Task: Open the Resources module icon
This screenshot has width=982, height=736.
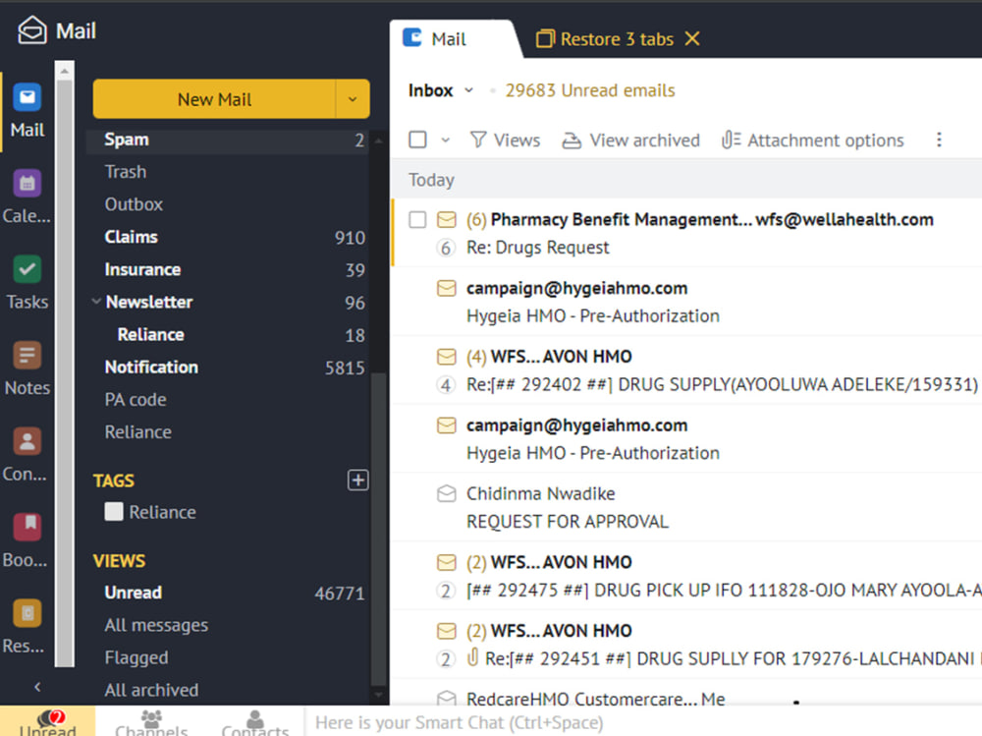Action: (x=27, y=612)
